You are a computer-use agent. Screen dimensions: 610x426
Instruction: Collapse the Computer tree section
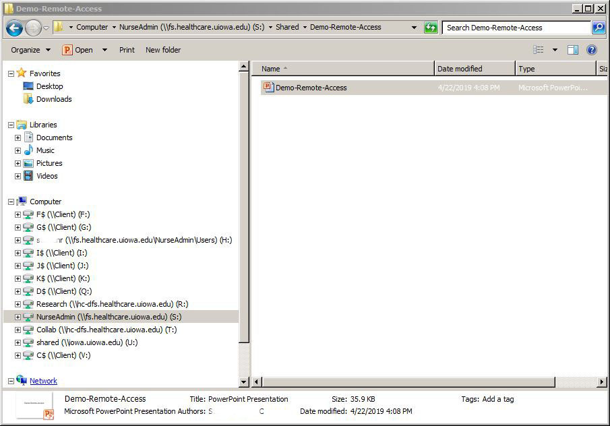point(11,202)
